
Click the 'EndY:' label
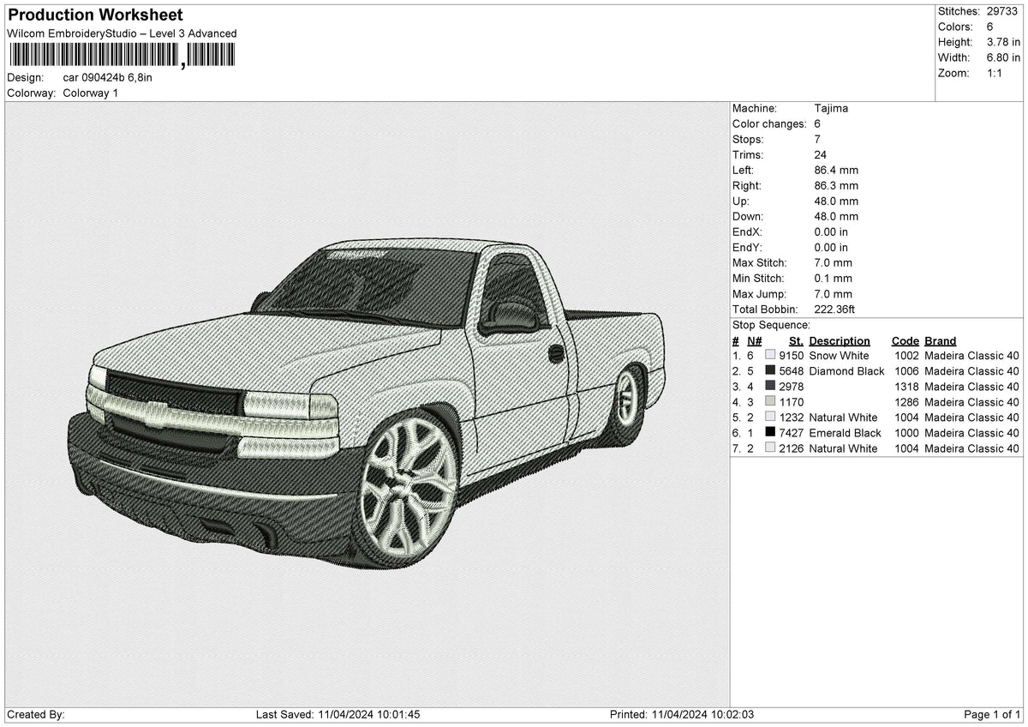click(x=747, y=247)
